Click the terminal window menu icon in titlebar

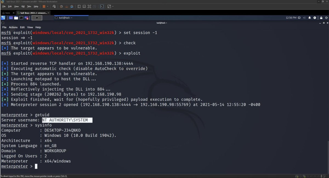point(3,23)
